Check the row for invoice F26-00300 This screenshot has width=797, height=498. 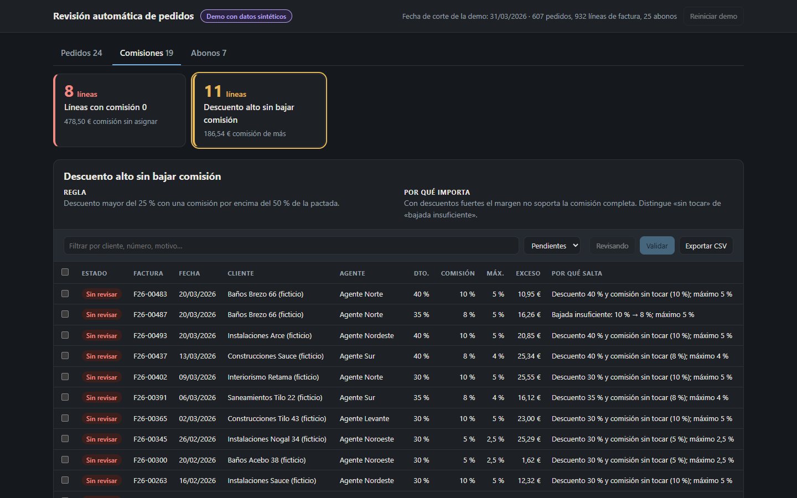(x=65, y=460)
